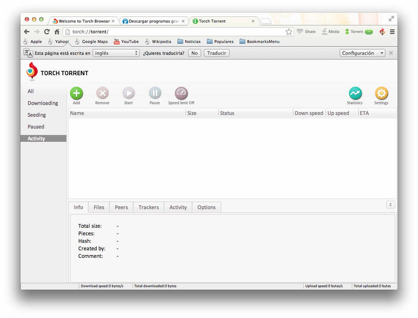Toggle fullscreen using the expand arrows icon
Screen dimensions: 418x318
point(391,19)
